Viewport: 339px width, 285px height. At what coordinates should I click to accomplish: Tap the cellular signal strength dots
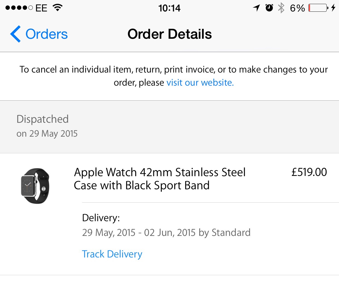click(x=19, y=8)
